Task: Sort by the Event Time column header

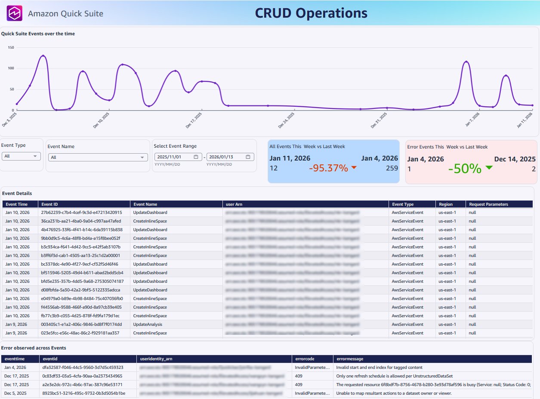Action: [x=17, y=204]
